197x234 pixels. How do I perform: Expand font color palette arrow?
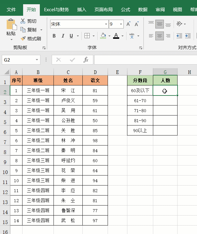pos(123,36)
